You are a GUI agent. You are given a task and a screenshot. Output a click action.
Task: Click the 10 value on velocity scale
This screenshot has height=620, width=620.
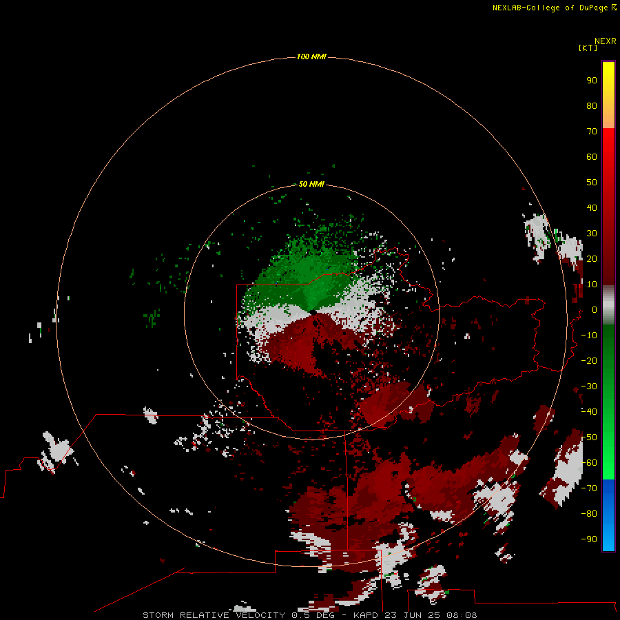coord(592,285)
